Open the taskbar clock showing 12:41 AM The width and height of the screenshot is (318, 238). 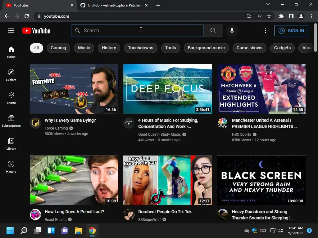(296, 231)
